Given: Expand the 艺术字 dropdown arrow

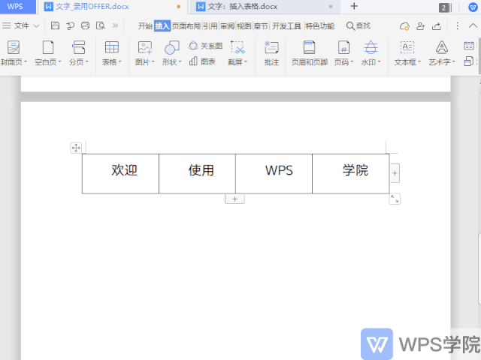Looking at the screenshot, I should 453,61.
